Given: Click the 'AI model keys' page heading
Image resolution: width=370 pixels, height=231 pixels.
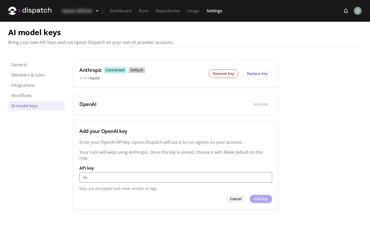Looking at the screenshot, I should (34, 33).
